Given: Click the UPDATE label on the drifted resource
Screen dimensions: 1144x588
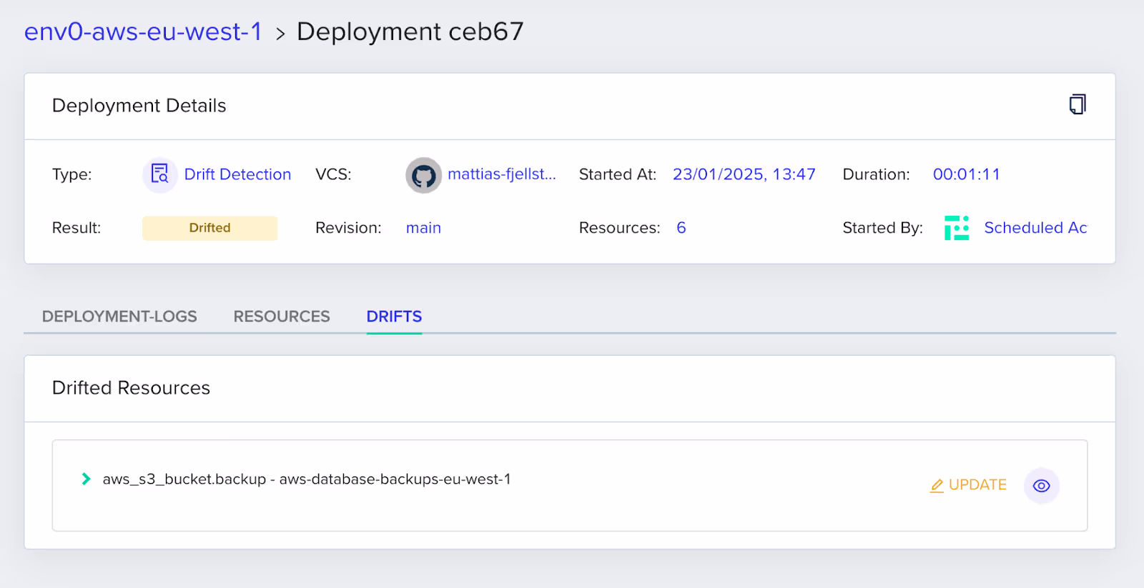Looking at the screenshot, I should pyautogui.click(x=977, y=485).
